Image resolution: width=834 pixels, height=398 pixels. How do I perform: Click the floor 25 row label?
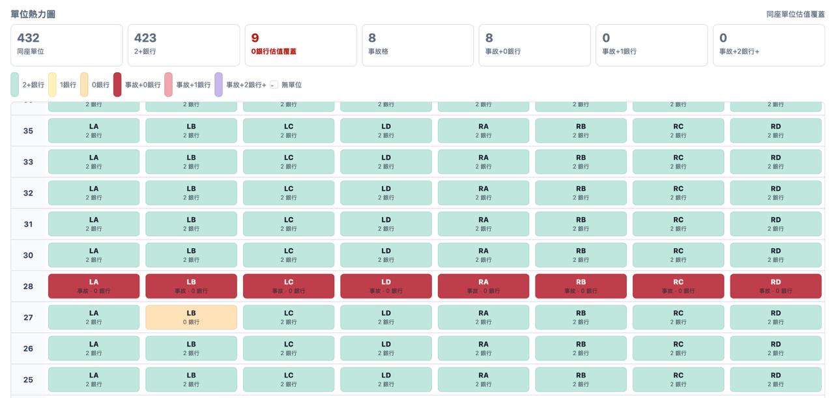coord(28,379)
